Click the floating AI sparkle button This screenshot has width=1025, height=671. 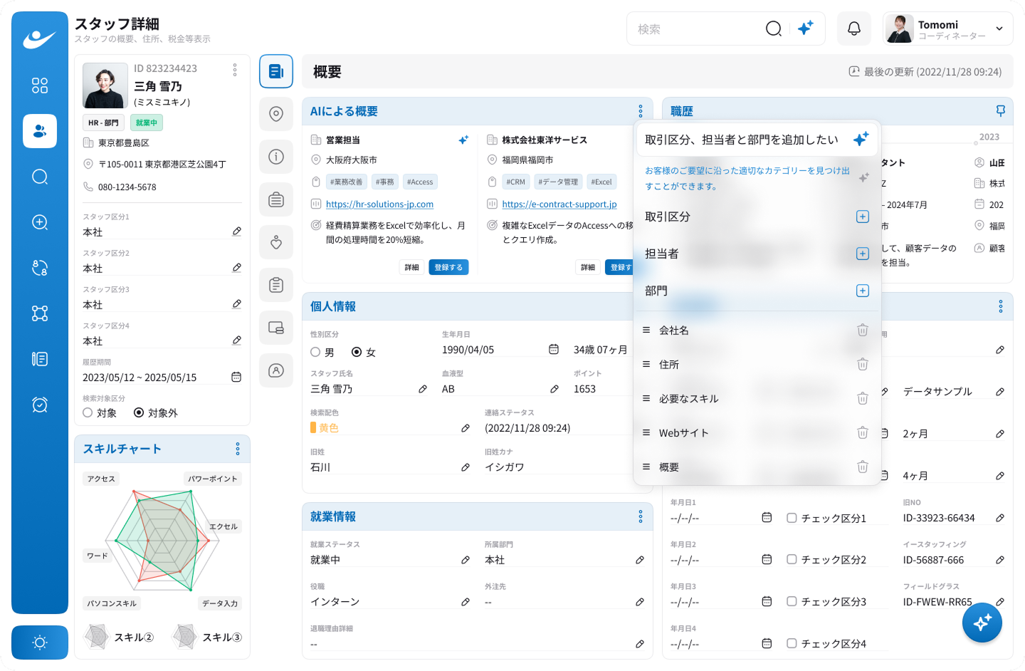pyautogui.click(x=982, y=623)
